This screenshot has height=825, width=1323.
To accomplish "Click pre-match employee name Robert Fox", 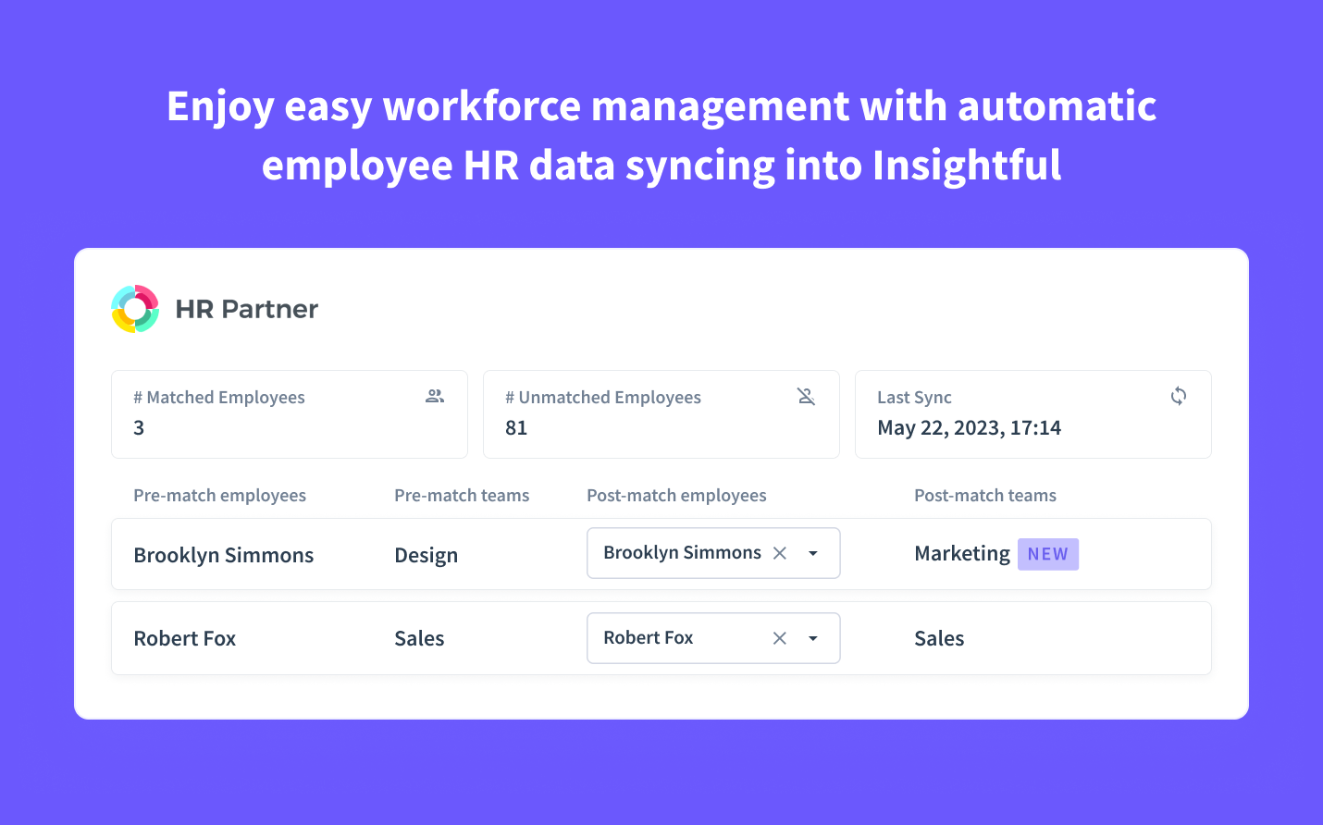I will [x=185, y=638].
